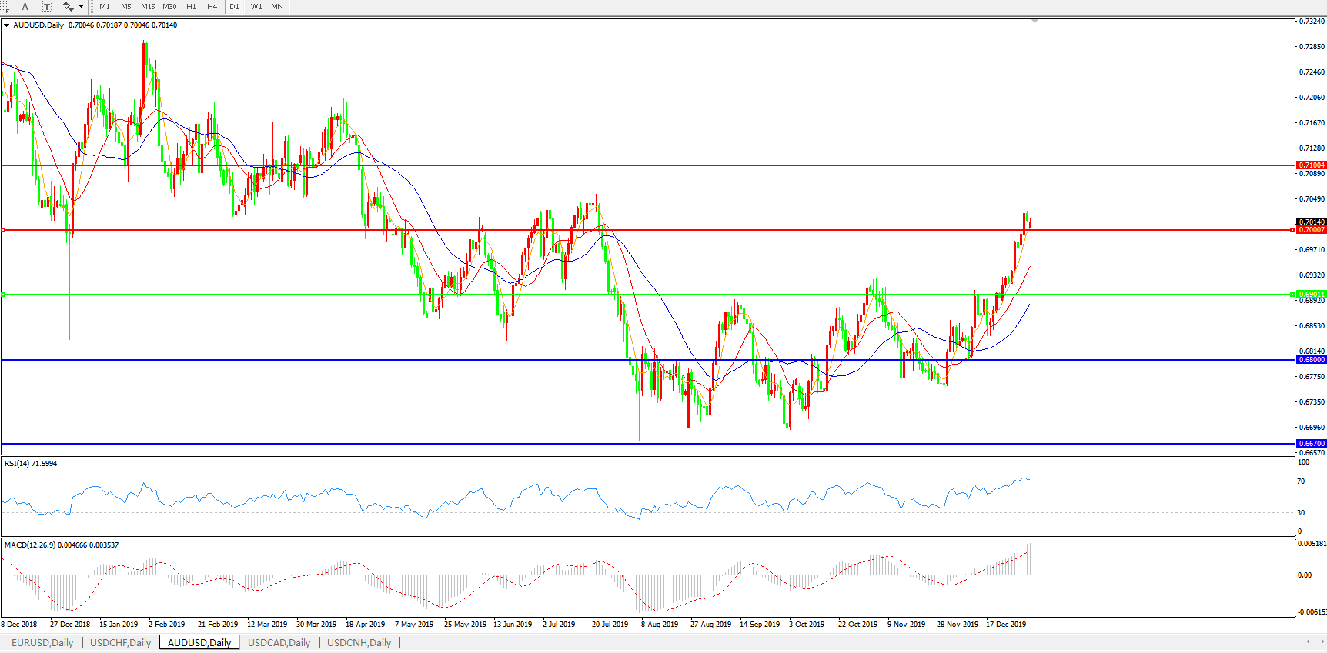Select the MN monthly timeframe
The width and height of the screenshot is (1327, 653).
click(277, 7)
